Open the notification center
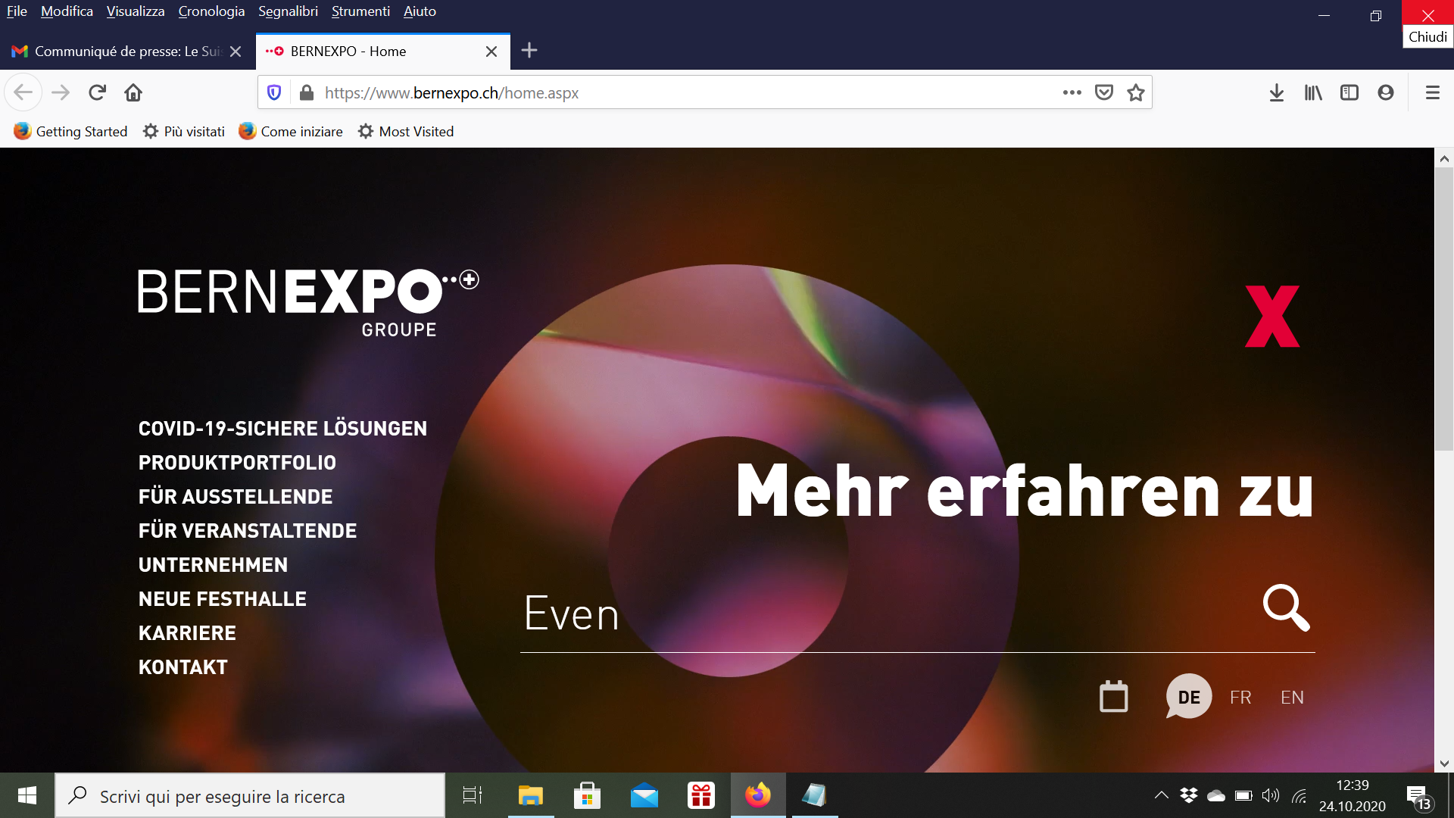 pos(1420,797)
